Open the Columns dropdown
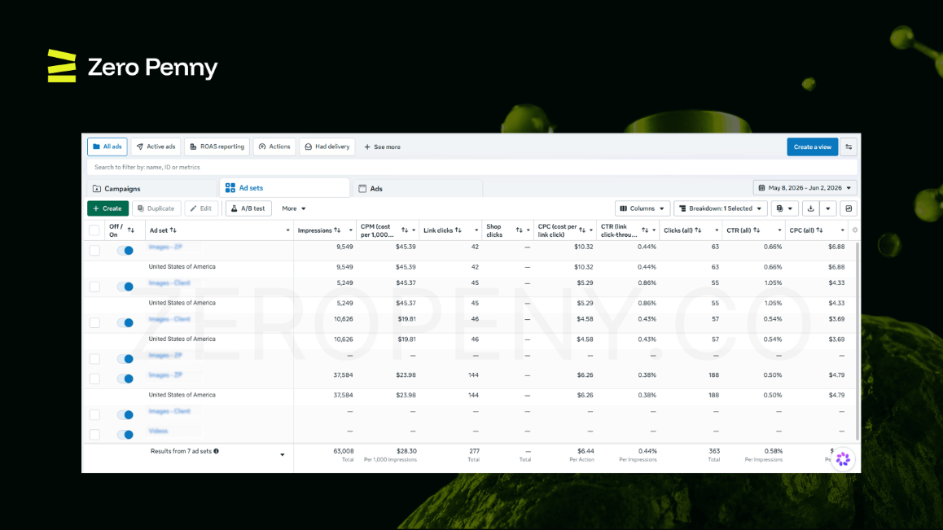943x530 pixels. click(643, 208)
